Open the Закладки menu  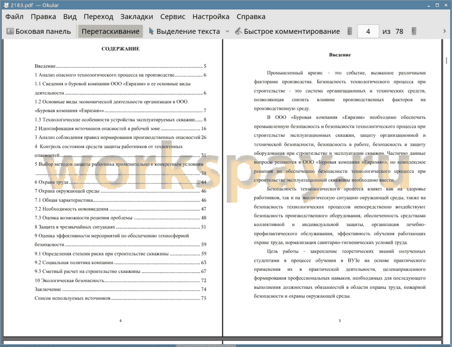pos(137,17)
